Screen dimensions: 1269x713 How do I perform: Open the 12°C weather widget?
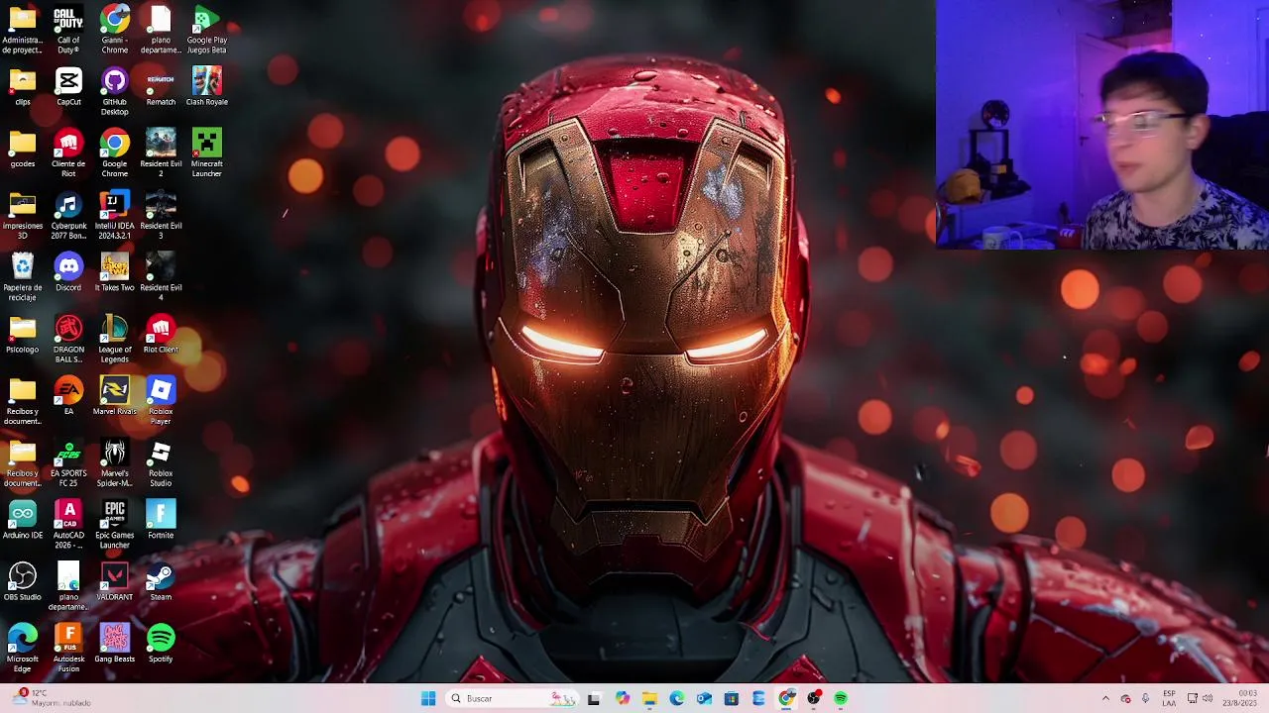point(52,698)
